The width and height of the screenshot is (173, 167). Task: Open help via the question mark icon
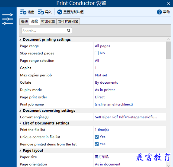159,12
